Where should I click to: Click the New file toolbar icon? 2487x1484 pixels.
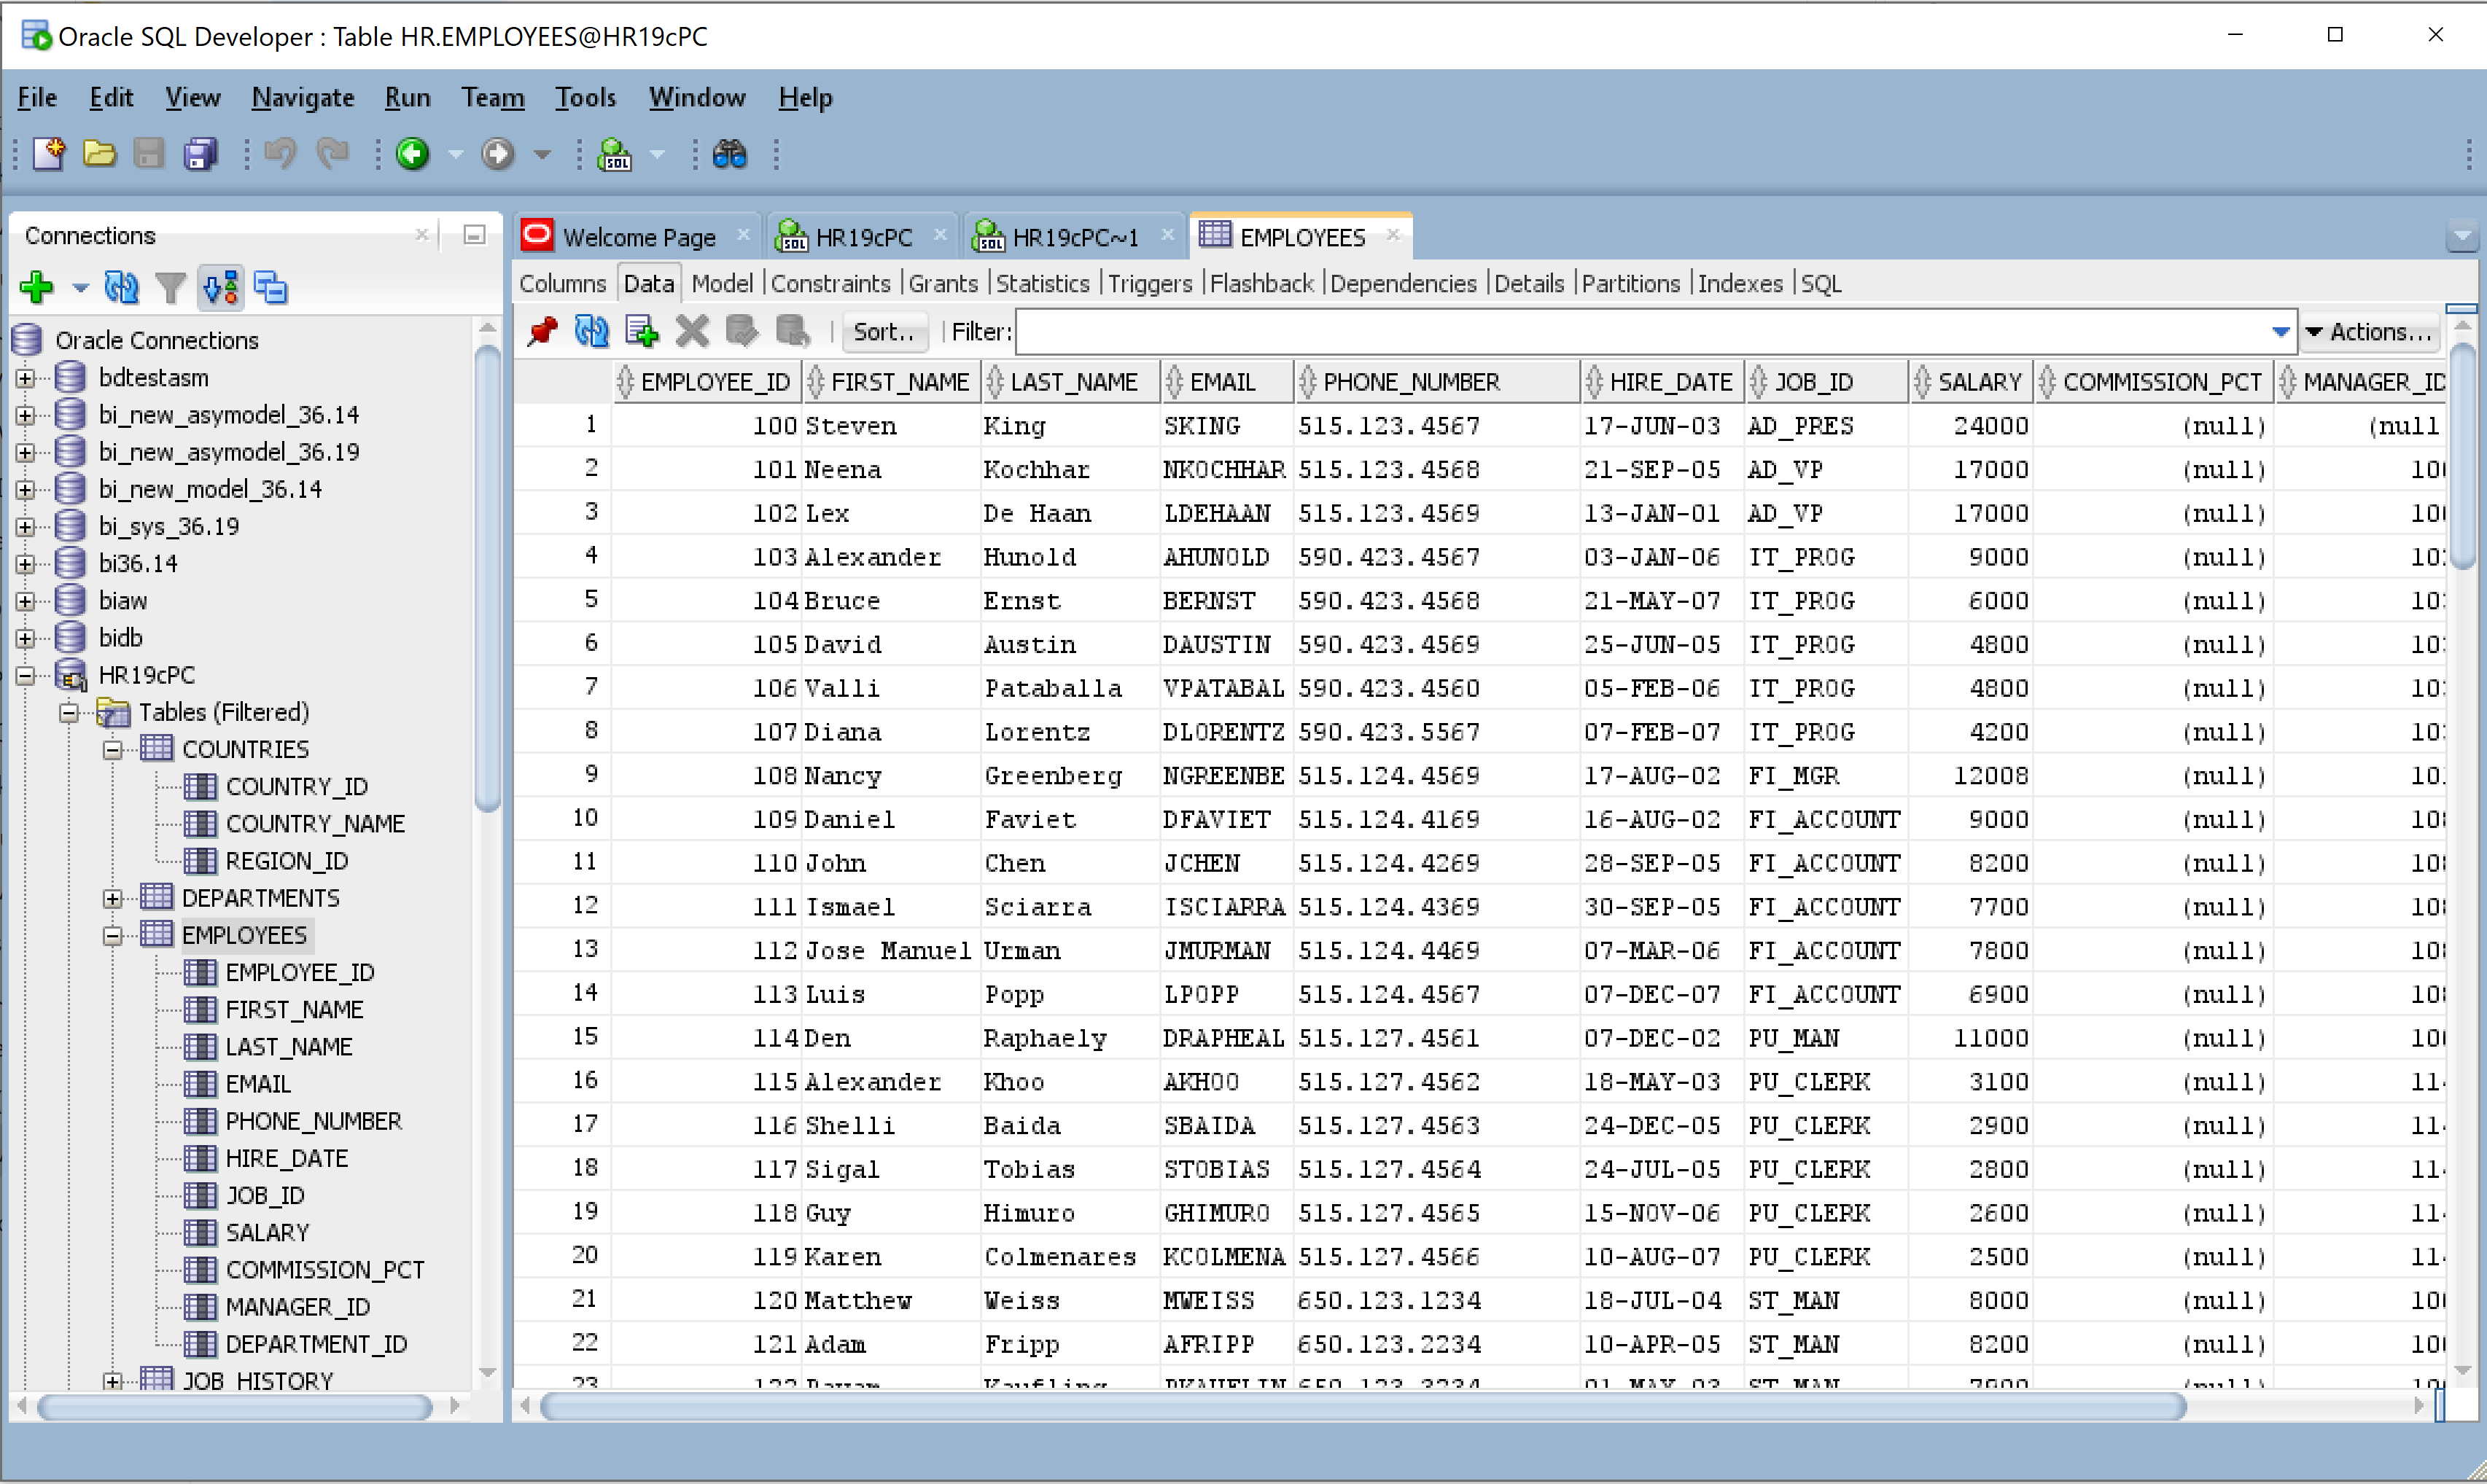coord(48,154)
